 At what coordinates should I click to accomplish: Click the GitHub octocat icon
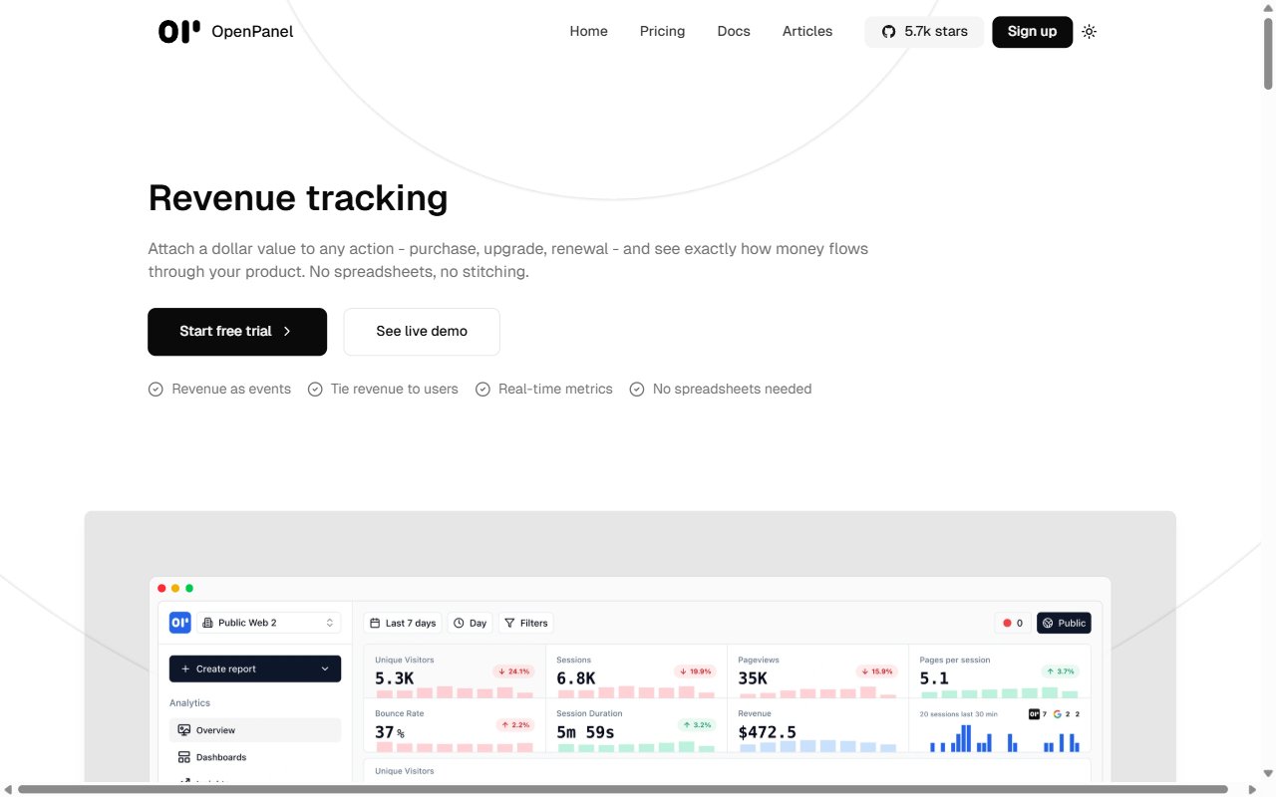(888, 32)
